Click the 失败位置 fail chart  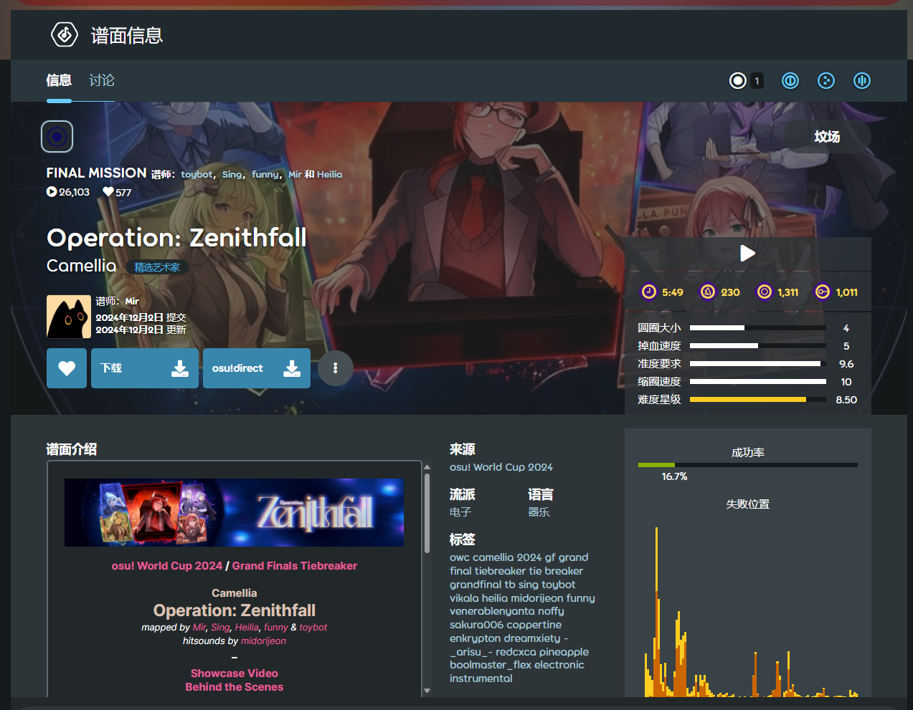(751, 613)
